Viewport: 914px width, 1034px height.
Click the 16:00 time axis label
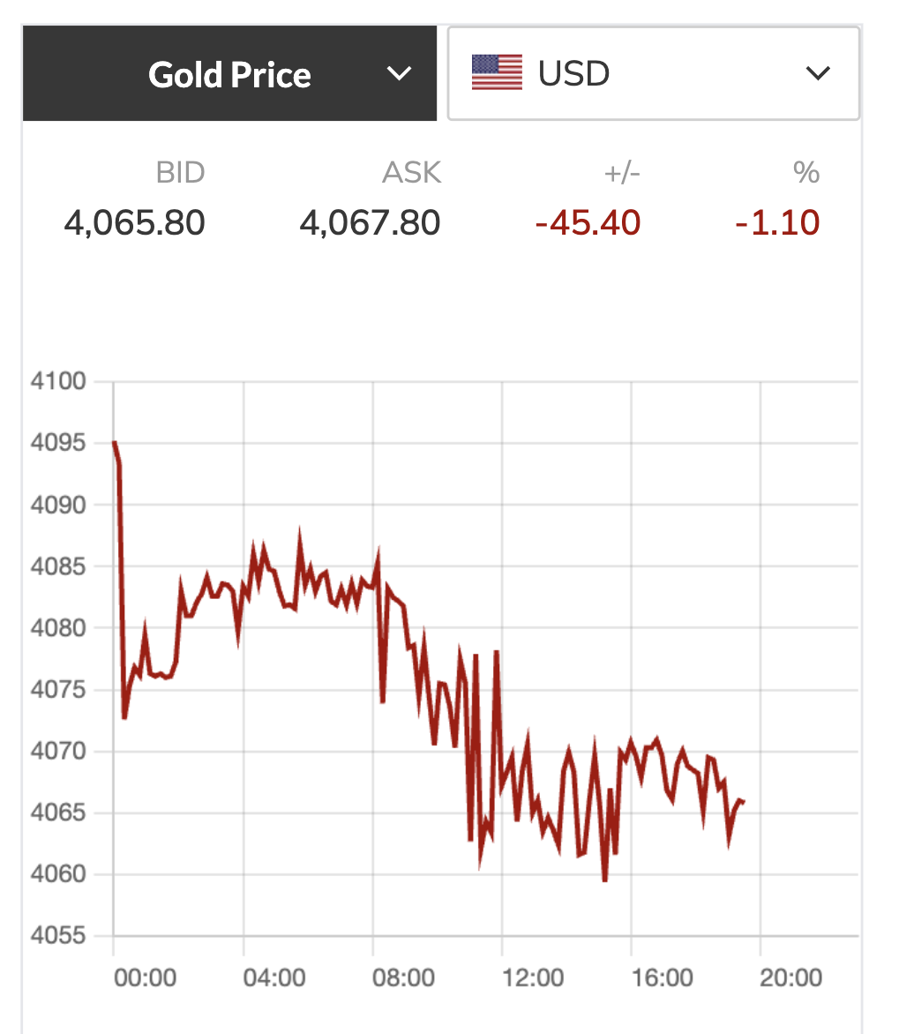click(x=662, y=978)
